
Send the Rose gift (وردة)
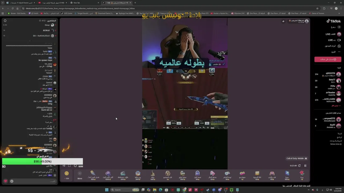302,175
